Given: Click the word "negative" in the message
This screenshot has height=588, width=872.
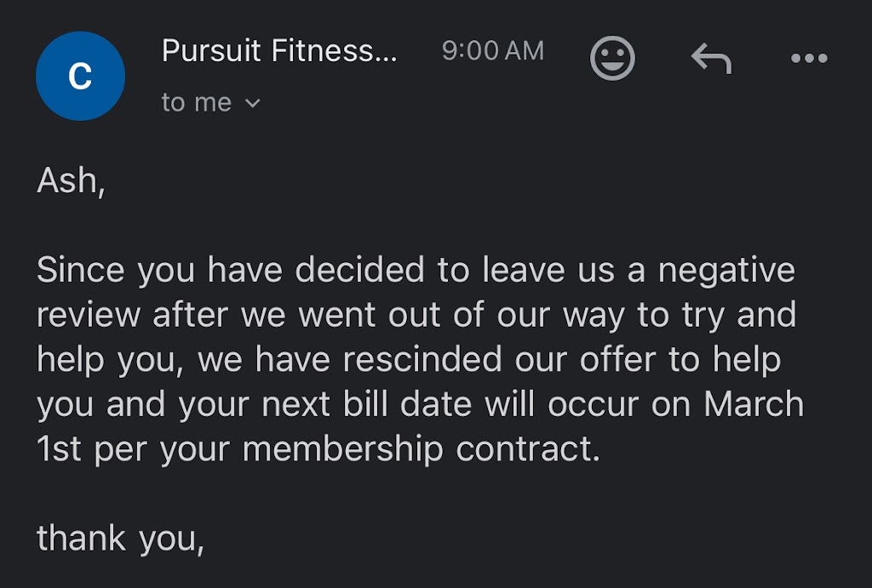Looking at the screenshot, I should pos(726,271).
